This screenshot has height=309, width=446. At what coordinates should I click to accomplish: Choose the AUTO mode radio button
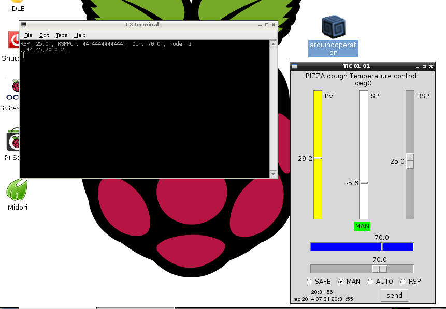pos(370,282)
